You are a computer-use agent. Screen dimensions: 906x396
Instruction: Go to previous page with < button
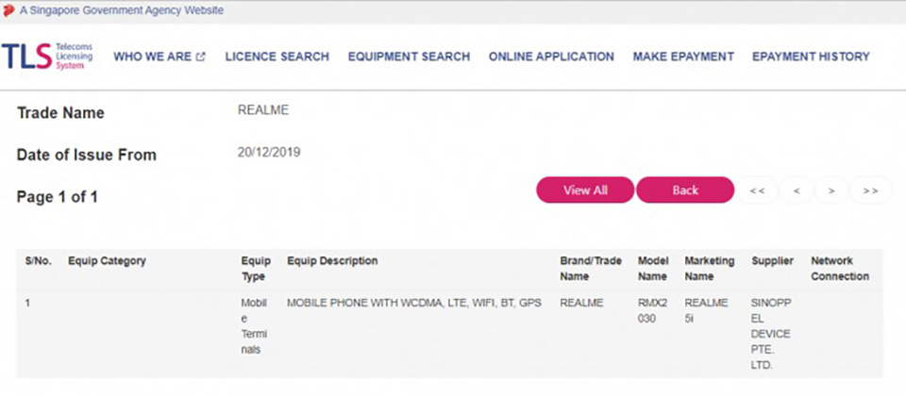(x=797, y=190)
